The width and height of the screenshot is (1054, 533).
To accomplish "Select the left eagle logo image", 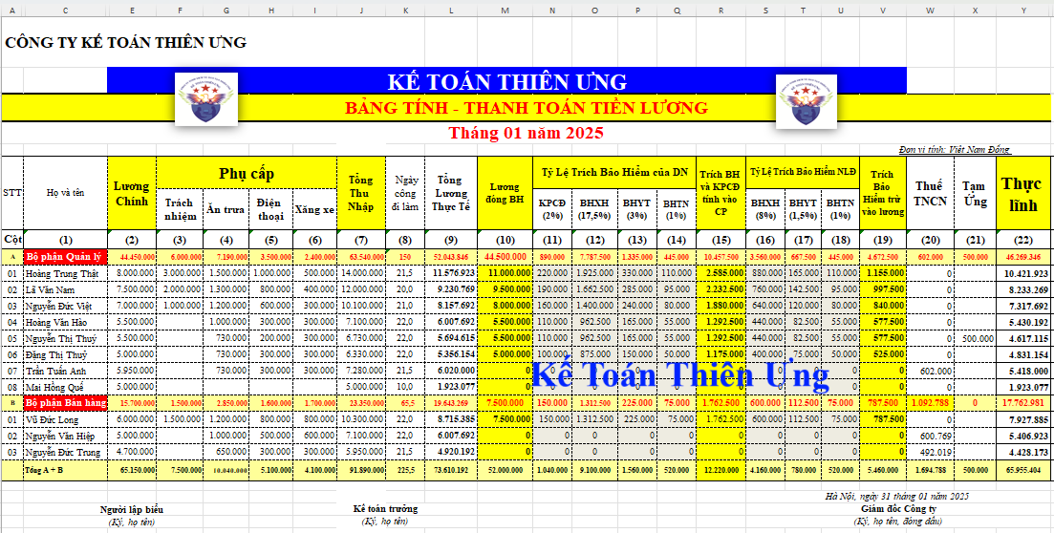I will 205,98.
